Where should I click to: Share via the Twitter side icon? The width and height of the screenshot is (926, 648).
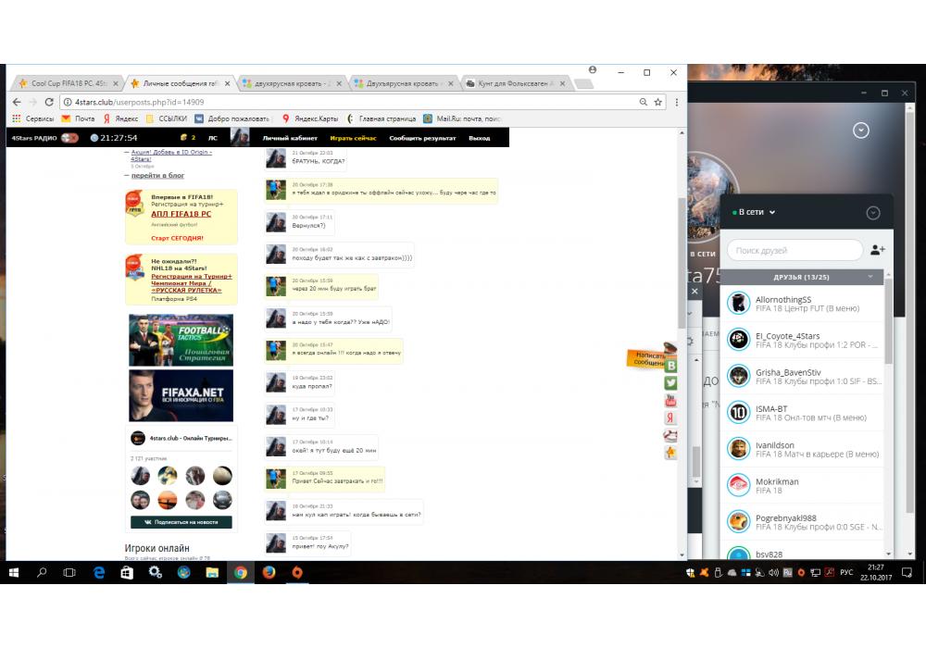click(670, 383)
